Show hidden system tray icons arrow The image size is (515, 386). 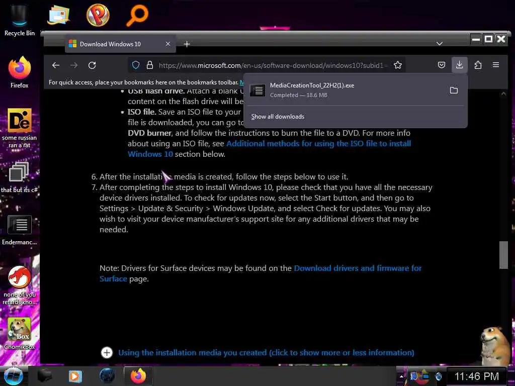[x=401, y=376]
